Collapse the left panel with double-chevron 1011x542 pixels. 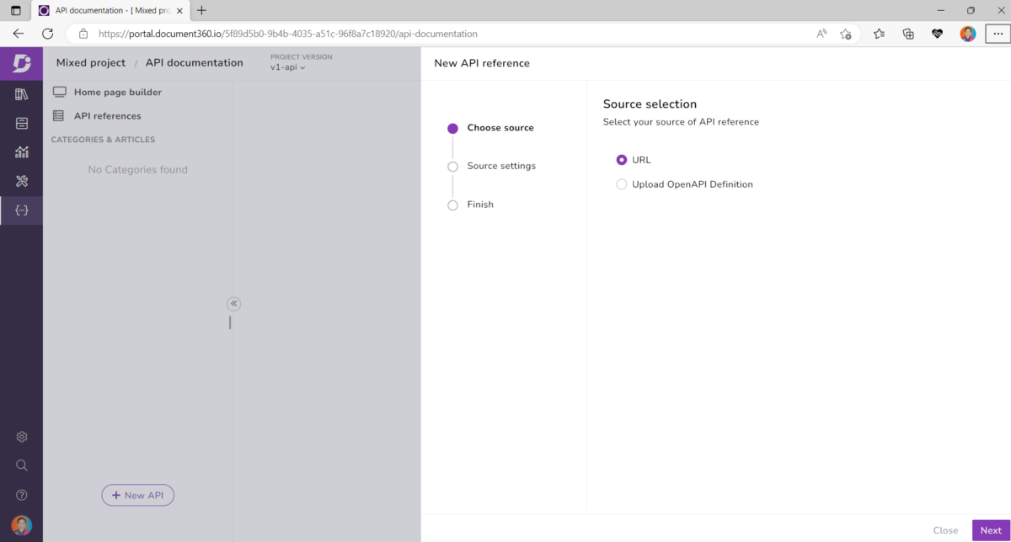pyautogui.click(x=234, y=304)
